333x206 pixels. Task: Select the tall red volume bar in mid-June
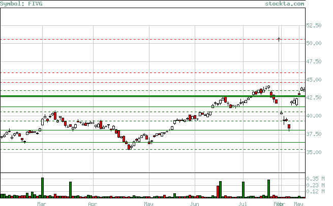pos(218,192)
